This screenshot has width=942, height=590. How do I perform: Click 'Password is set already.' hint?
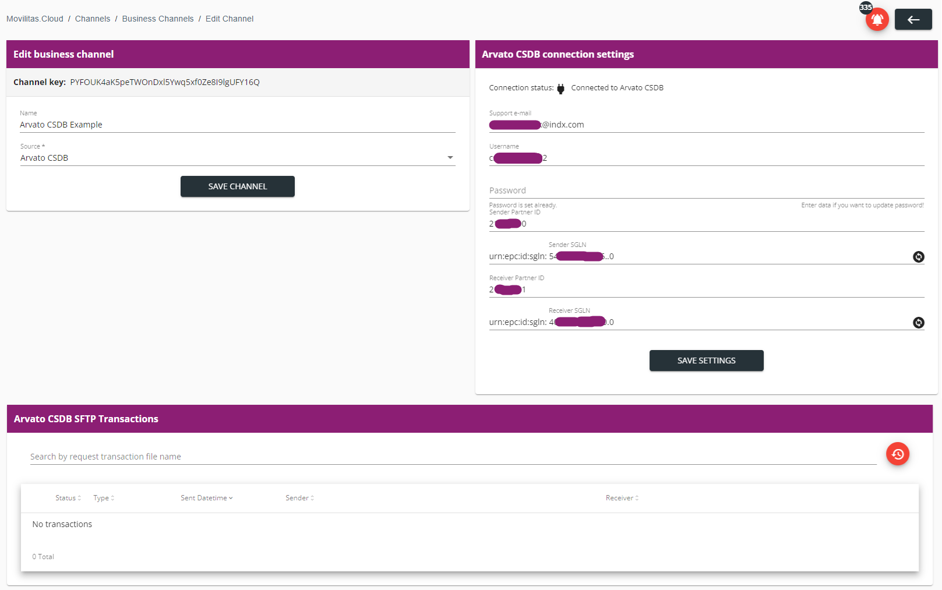pyautogui.click(x=523, y=205)
